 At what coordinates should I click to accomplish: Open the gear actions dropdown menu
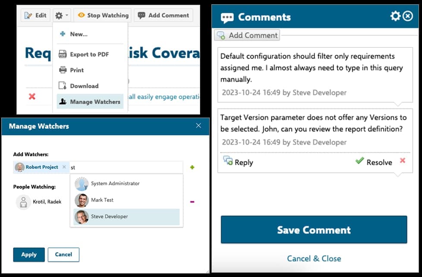point(61,16)
